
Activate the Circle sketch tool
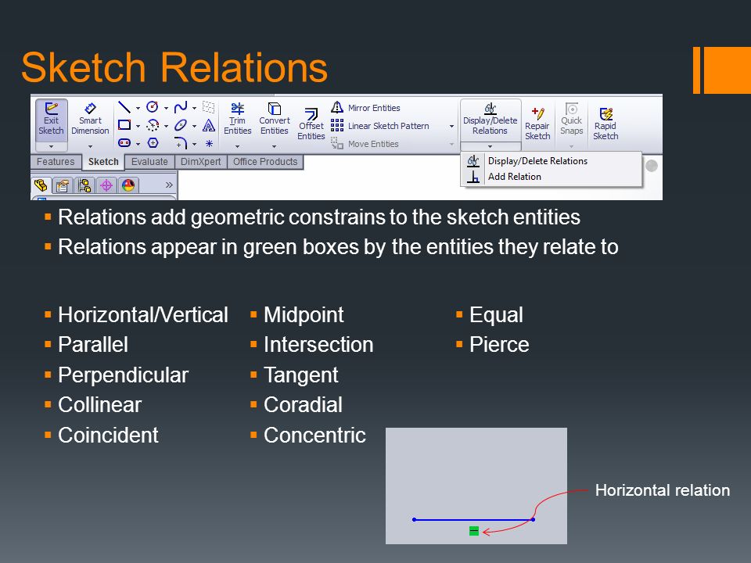click(153, 107)
